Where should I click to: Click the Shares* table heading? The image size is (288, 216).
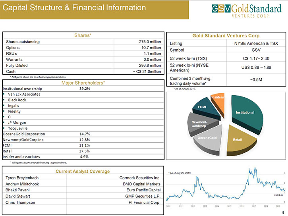83,35
